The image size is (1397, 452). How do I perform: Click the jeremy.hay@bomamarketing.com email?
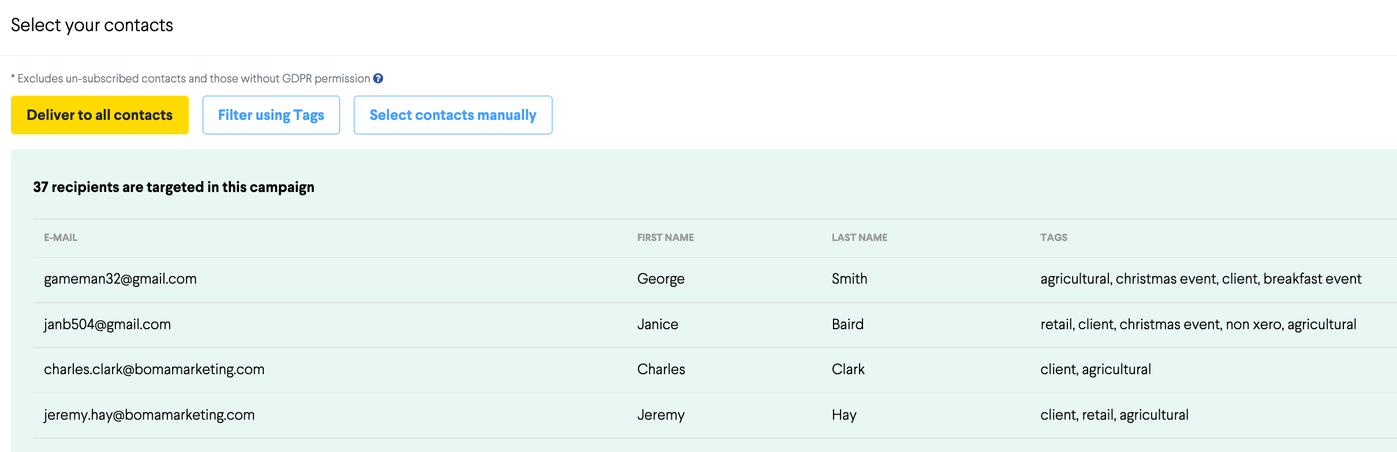(149, 415)
